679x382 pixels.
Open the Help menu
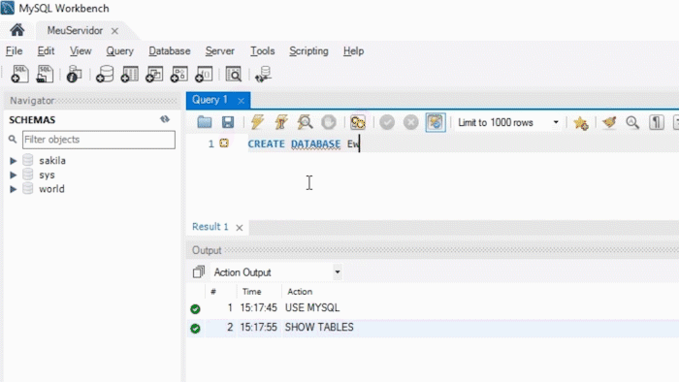[x=353, y=51]
